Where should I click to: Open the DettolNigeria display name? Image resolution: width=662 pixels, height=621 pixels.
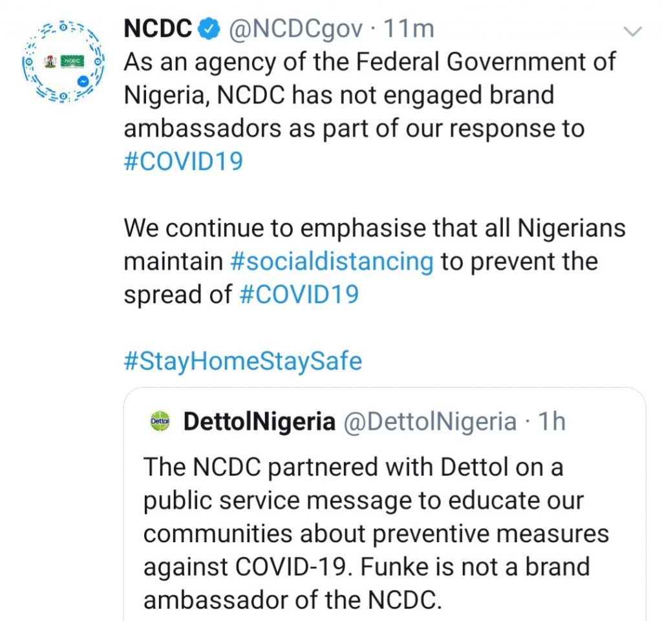point(259,422)
